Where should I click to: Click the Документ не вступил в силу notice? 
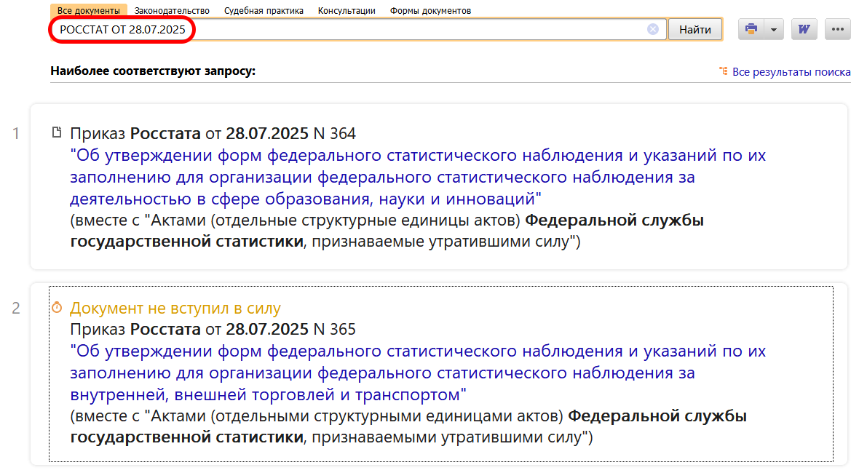[x=175, y=309]
